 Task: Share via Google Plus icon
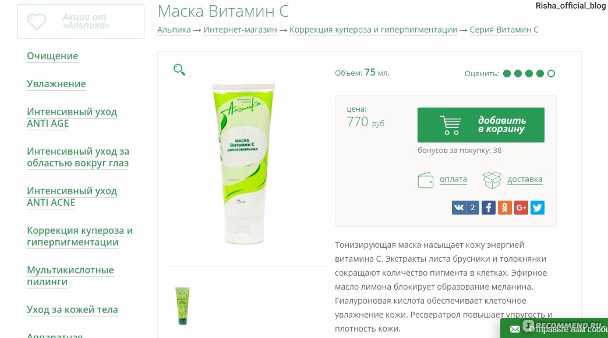point(521,208)
